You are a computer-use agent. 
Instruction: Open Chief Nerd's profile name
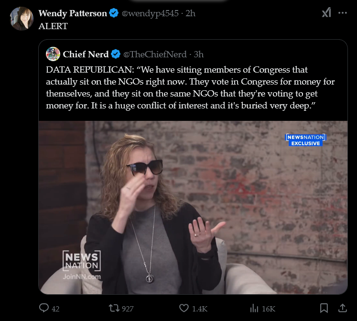point(85,54)
